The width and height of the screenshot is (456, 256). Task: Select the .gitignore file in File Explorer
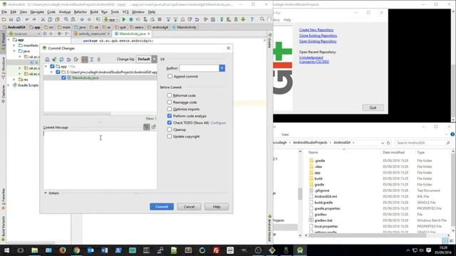(321, 191)
